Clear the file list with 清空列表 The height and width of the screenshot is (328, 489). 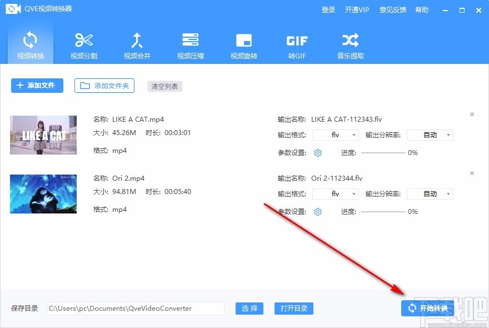coord(164,86)
